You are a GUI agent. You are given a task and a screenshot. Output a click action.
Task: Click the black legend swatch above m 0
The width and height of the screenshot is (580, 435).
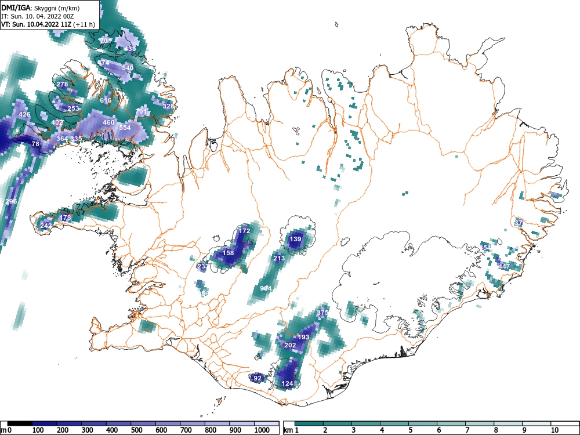20,423
